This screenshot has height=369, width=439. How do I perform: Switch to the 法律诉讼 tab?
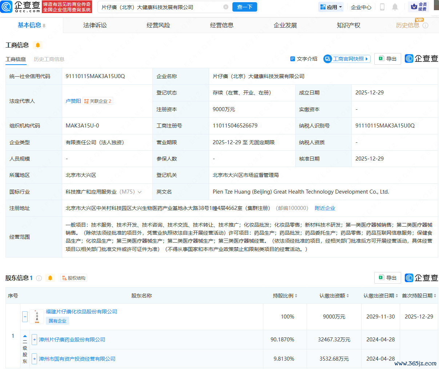point(95,25)
